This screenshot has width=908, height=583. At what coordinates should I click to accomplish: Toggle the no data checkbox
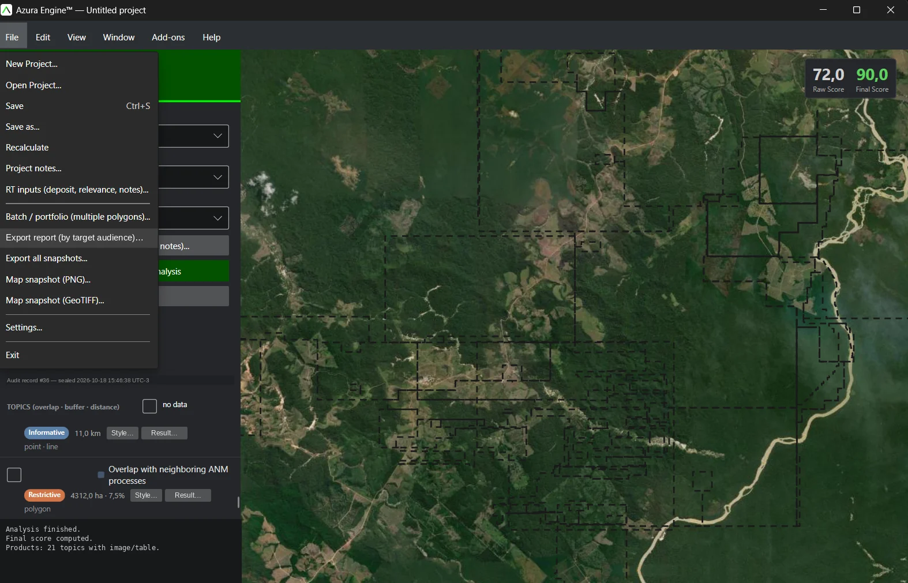pos(149,406)
